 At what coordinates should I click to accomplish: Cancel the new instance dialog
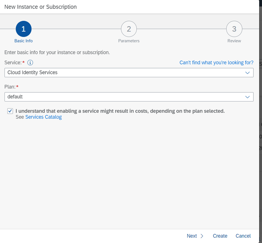click(243, 236)
